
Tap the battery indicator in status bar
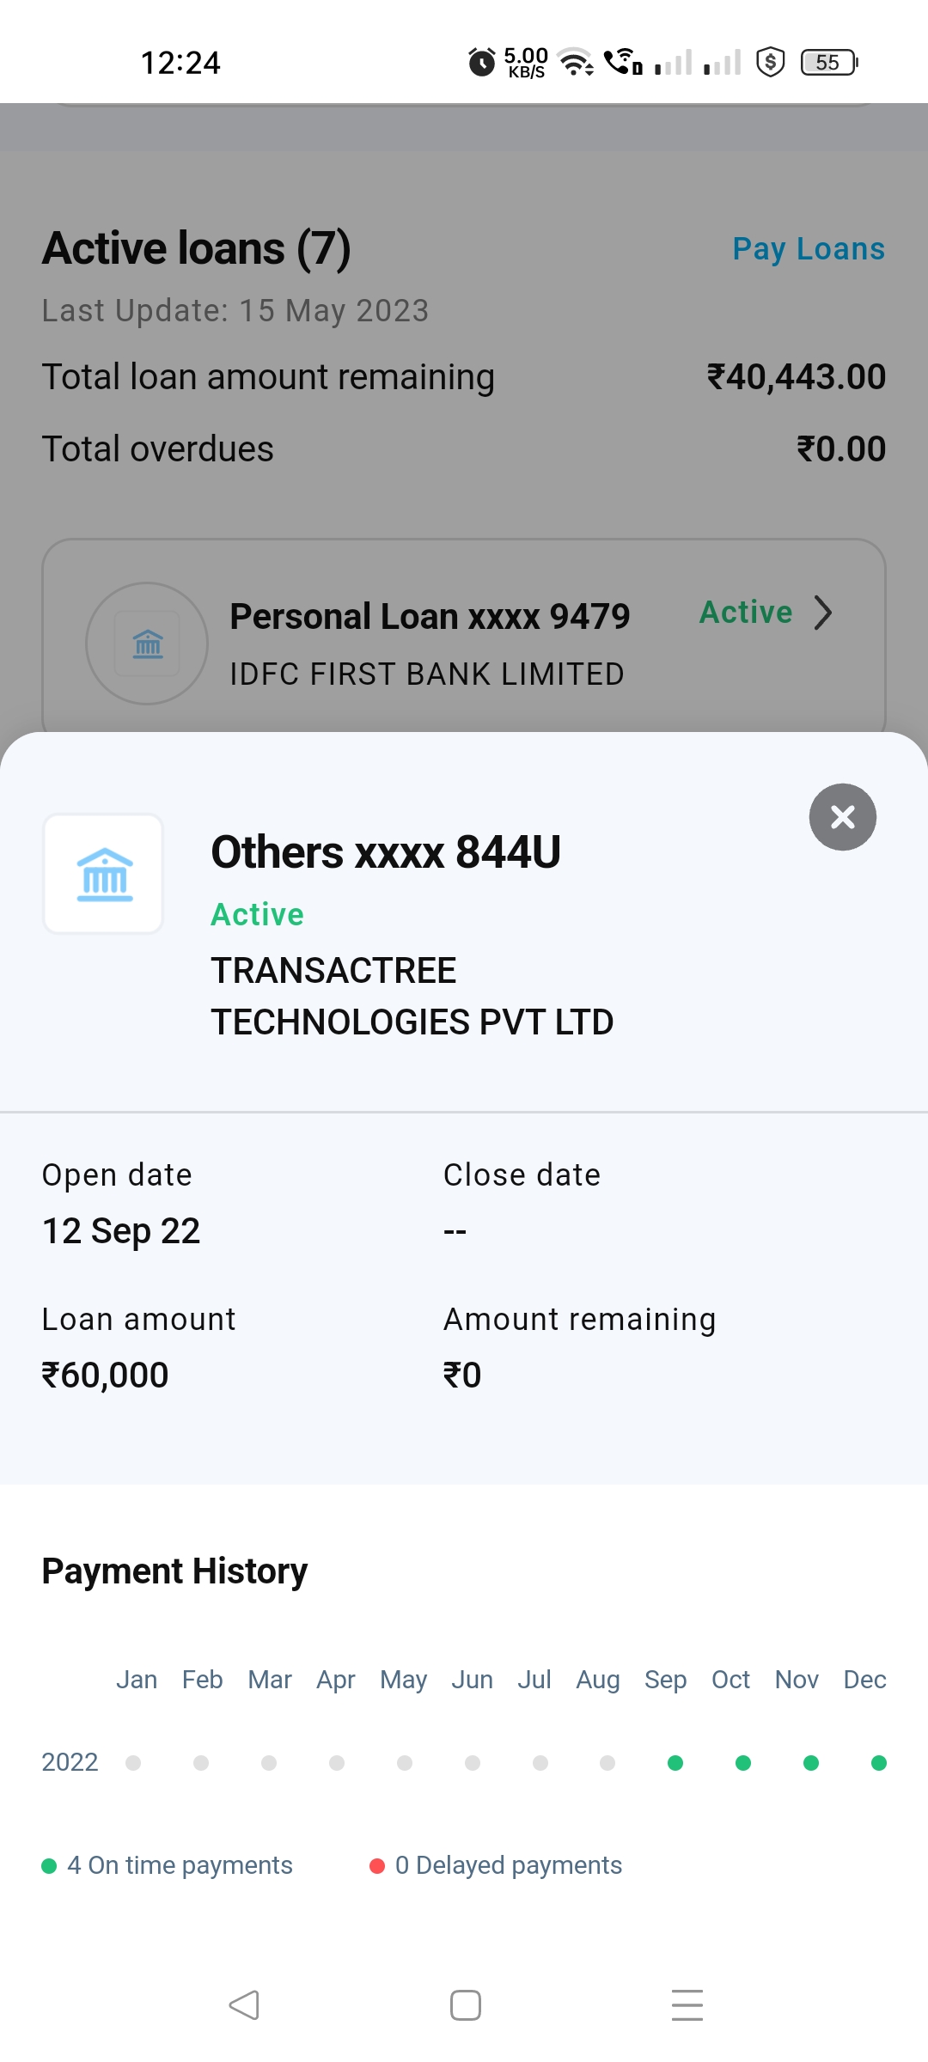828,62
